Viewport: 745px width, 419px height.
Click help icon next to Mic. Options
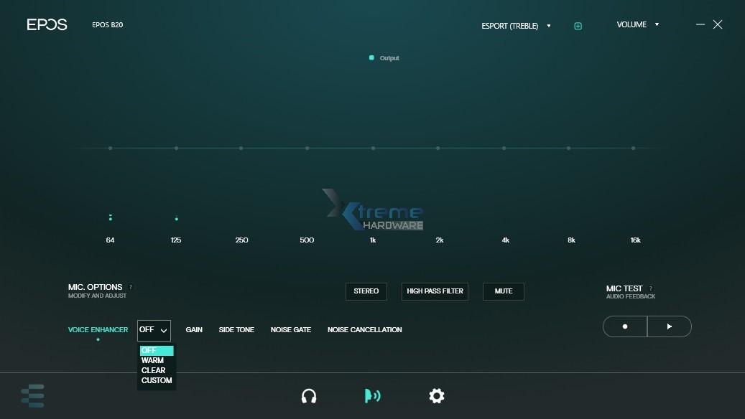[x=131, y=287]
